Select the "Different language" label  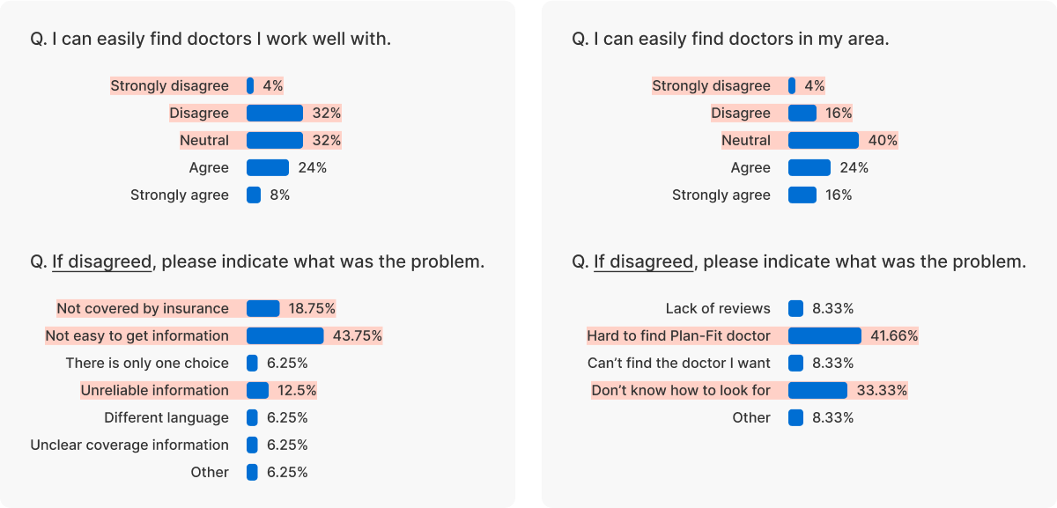[x=166, y=417]
